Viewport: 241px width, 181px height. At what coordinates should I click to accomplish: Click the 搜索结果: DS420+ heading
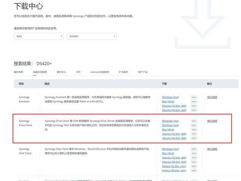coord(33,64)
